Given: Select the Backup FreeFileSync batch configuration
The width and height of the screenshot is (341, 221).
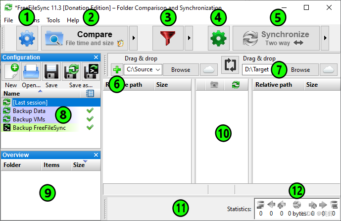Looking at the screenshot, I should (51, 127).
